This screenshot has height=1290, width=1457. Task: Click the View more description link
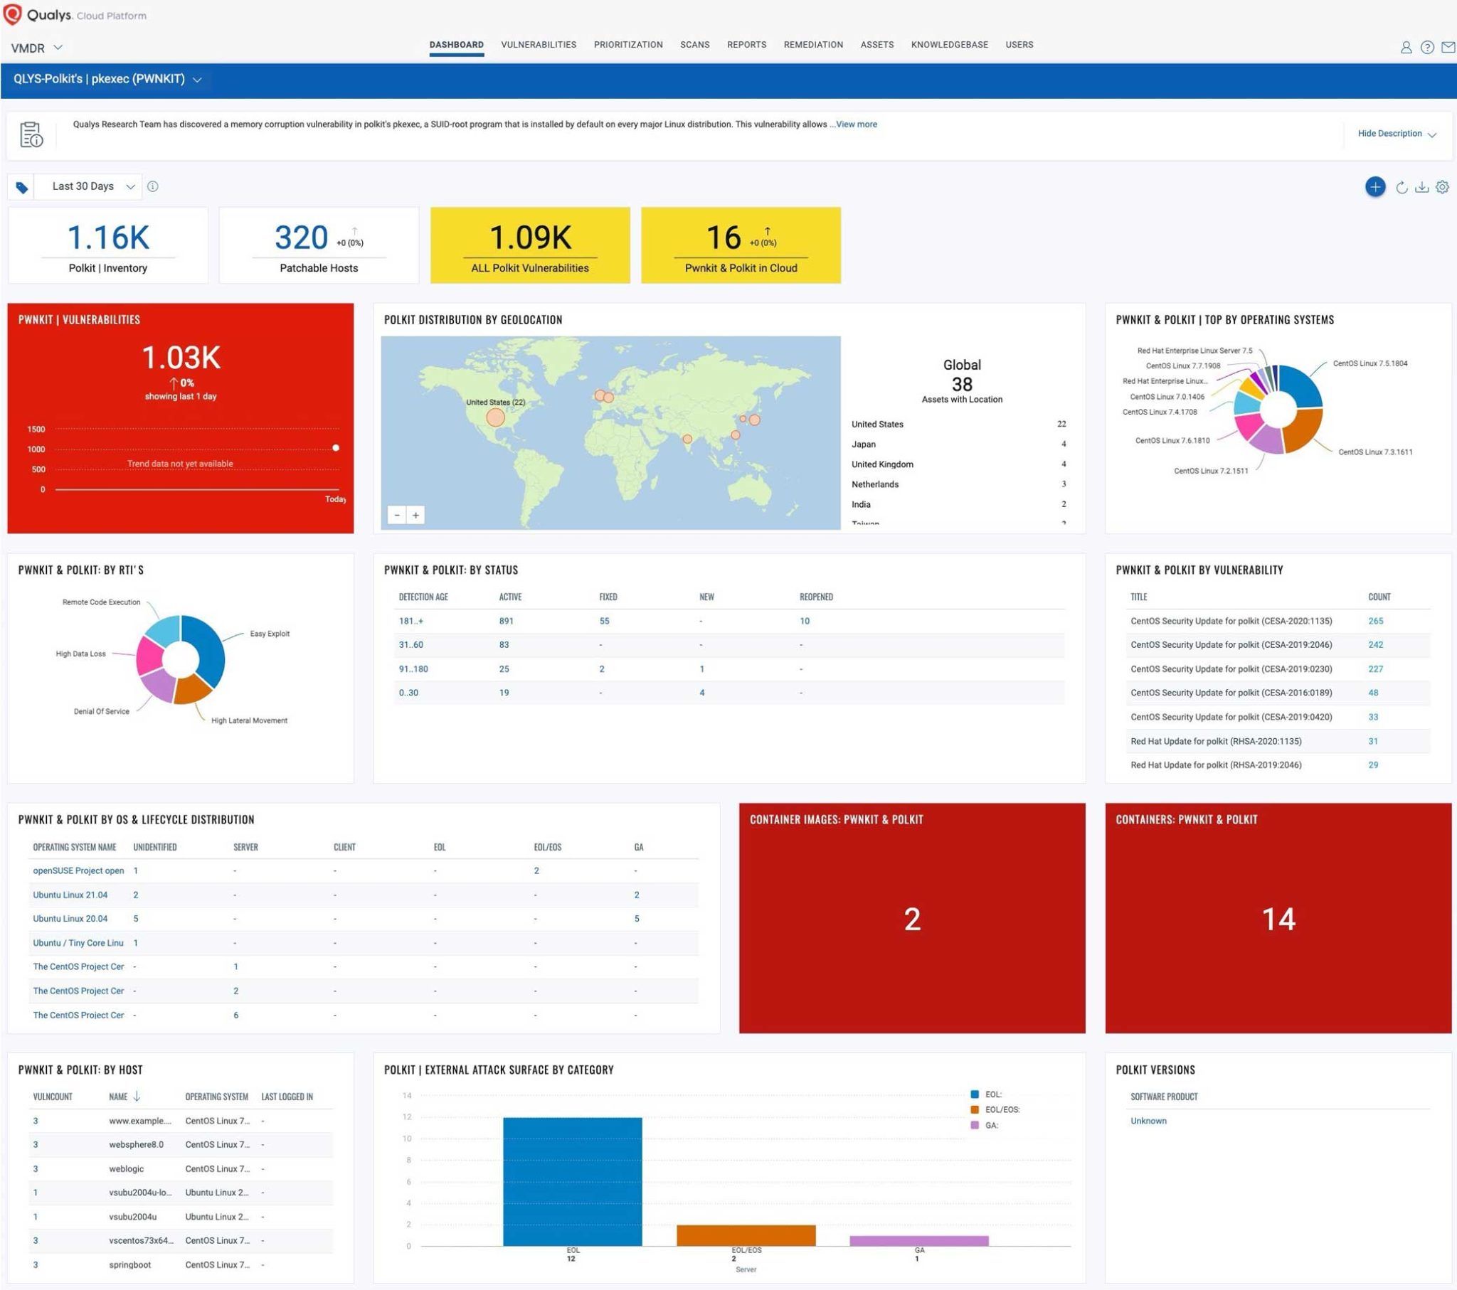[x=856, y=124]
